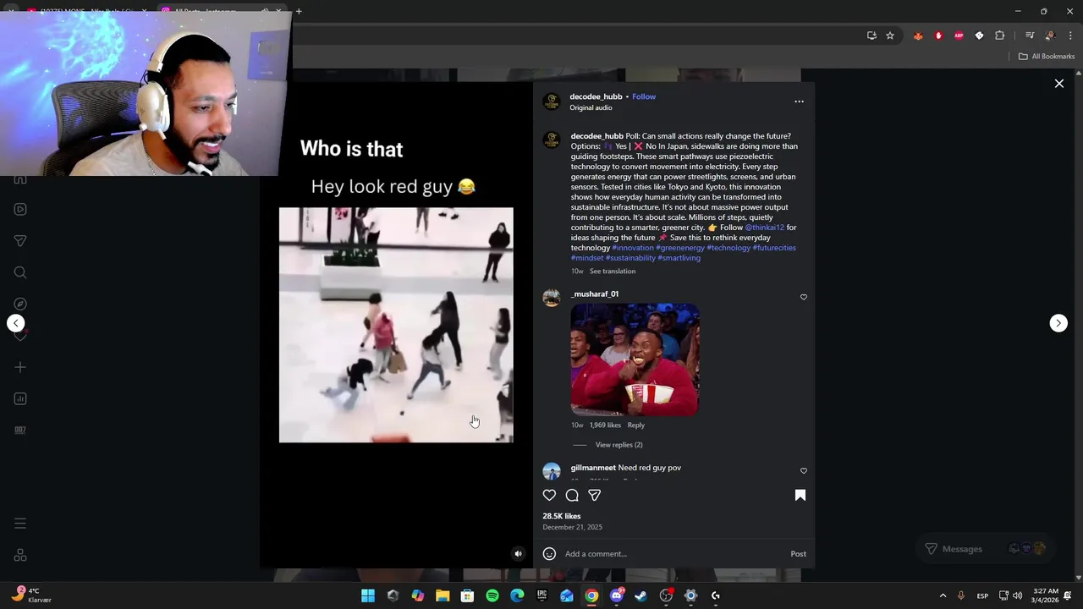Open the four-squares icon at sidebar bottom
Viewport: 1083px width, 609px height.
(20, 556)
